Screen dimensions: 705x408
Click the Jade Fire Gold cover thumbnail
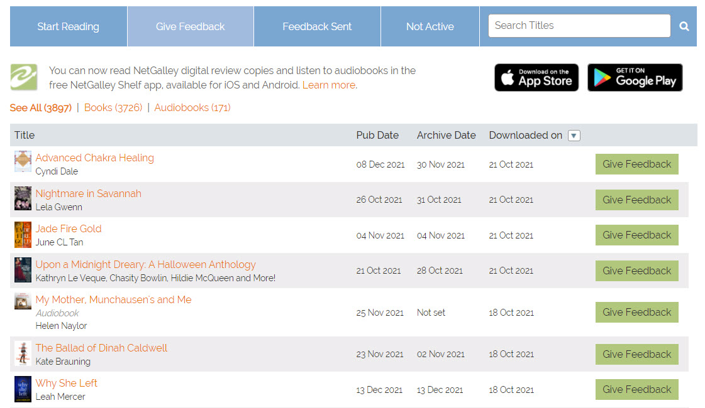23,235
